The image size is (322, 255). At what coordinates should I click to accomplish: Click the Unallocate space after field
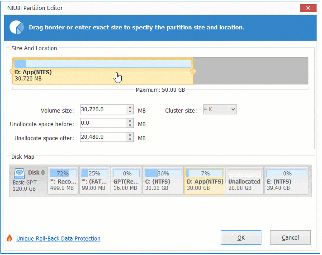pos(103,137)
